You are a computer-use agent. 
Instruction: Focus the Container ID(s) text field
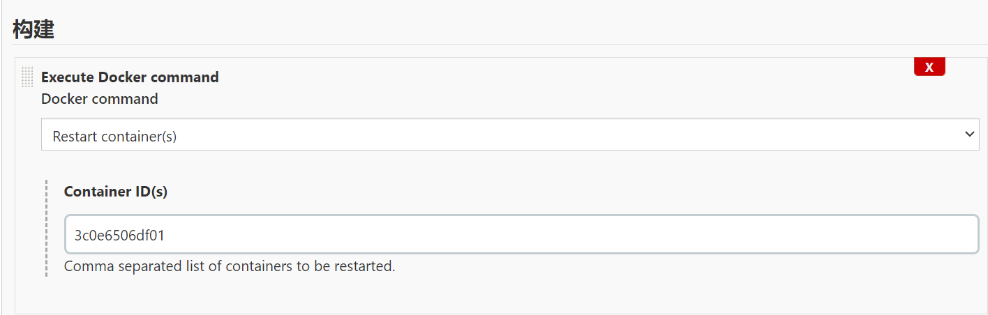coord(521,235)
